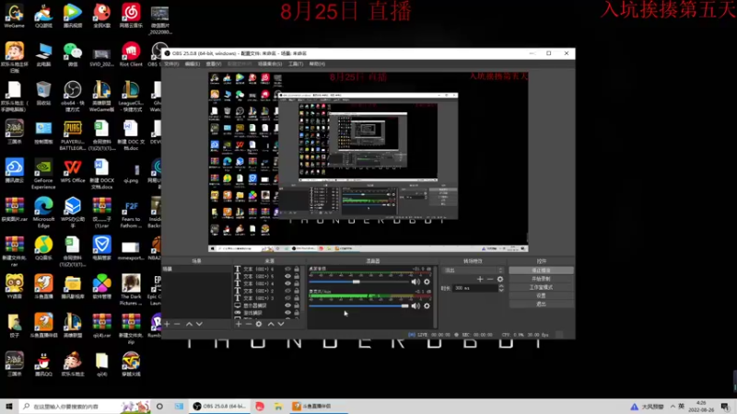Click 开始录制 start recording button
The height and width of the screenshot is (414, 737).
click(x=541, y=279)
